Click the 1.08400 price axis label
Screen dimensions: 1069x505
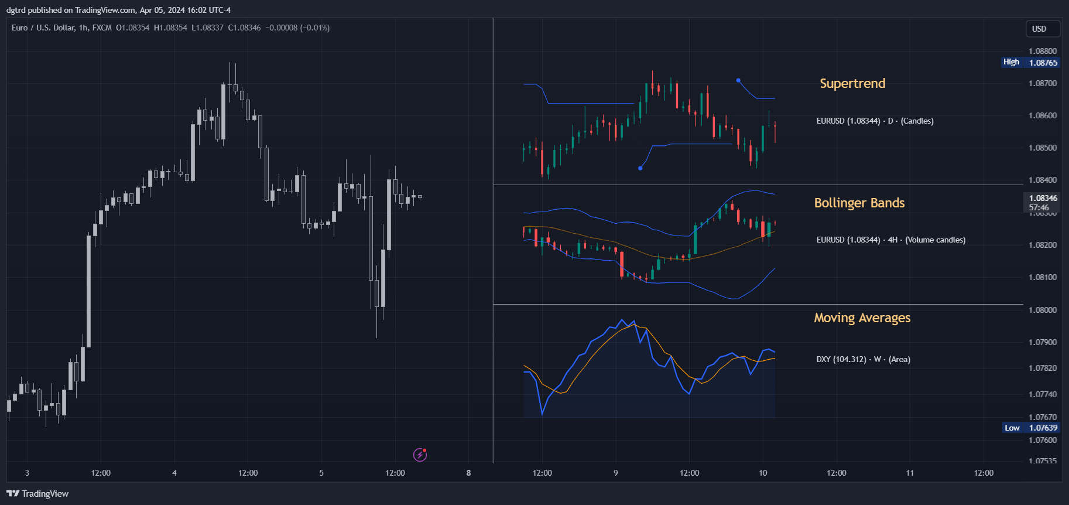[1043, 180]
